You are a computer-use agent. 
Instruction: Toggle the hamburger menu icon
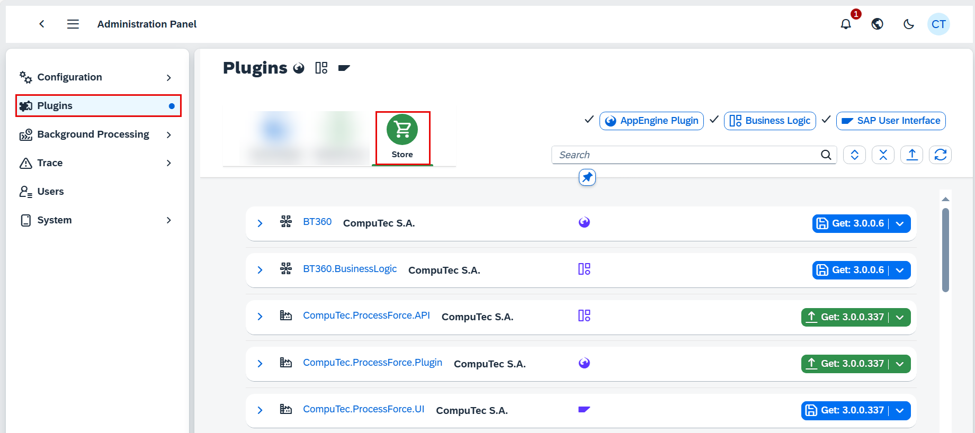pyautogui.click(x=73, y=24)
